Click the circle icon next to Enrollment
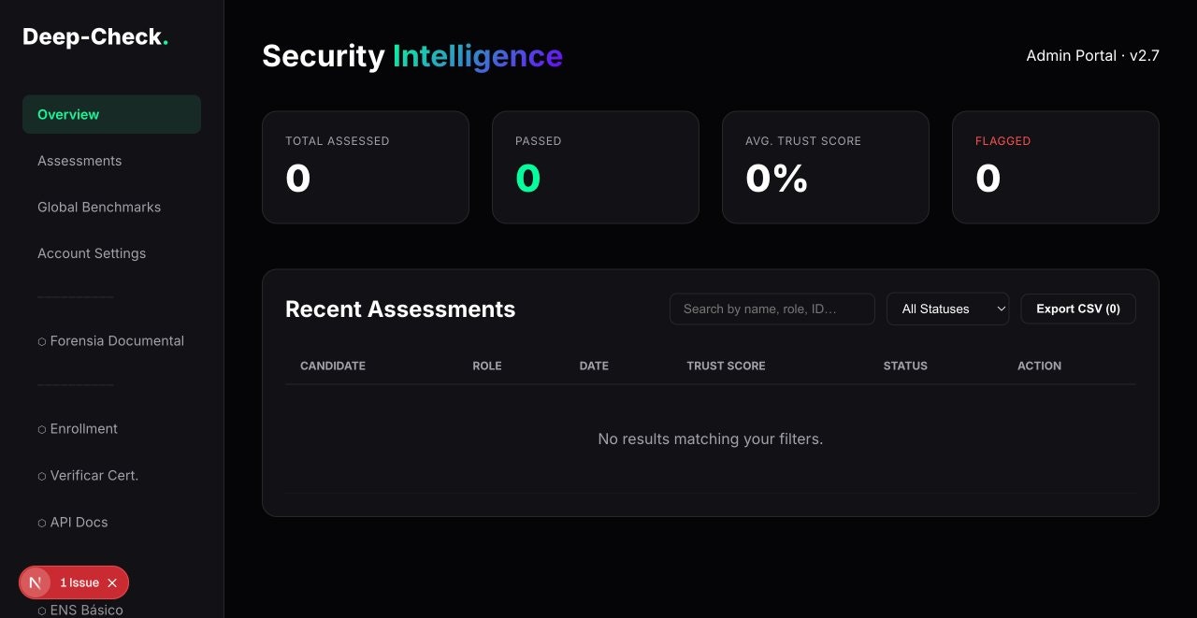 point(41,428)
